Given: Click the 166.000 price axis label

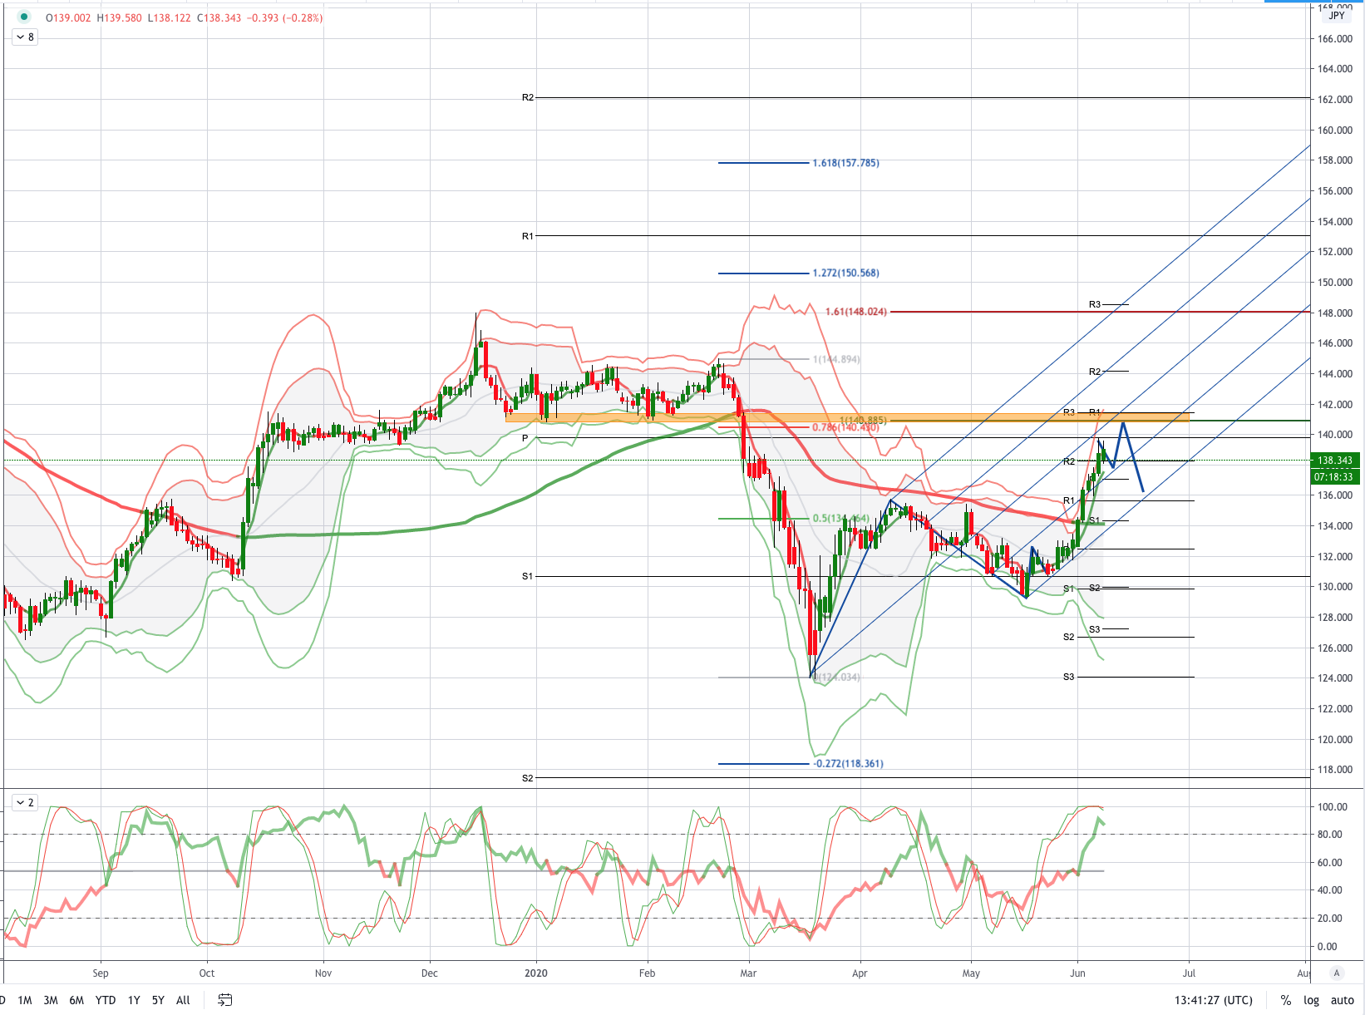Looking at the screenshot, I should (x=1334, y=38).
